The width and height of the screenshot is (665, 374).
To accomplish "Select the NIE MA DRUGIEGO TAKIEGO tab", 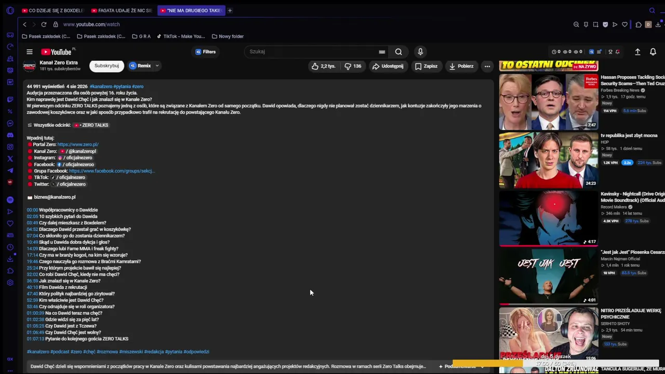I will tap(191, 10).
